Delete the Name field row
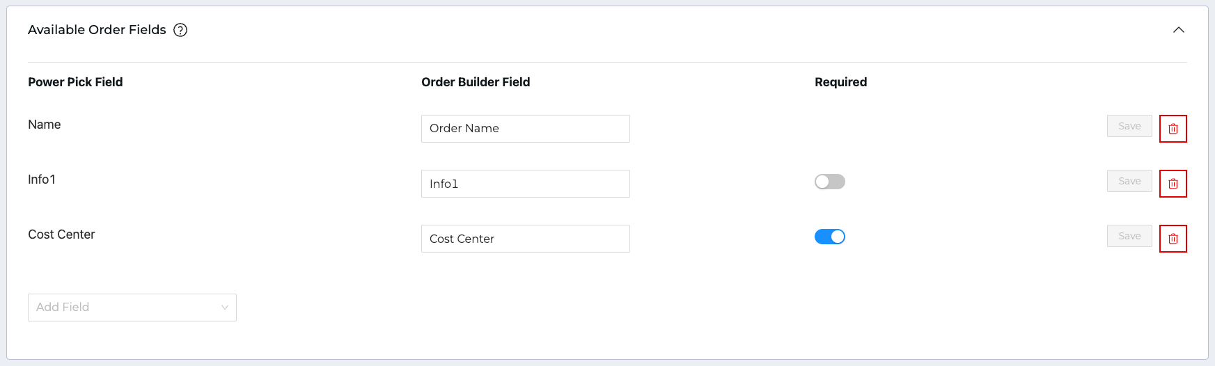Viewport: 1215px width, 366px height. (1173, 129)
